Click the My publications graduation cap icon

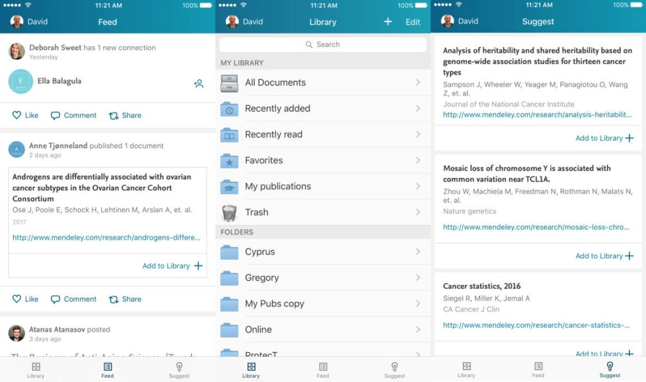pos(229,187)
